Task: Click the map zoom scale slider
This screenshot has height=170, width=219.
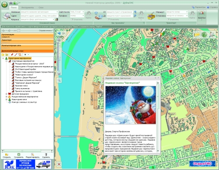Action: click(x=59, y=57)
